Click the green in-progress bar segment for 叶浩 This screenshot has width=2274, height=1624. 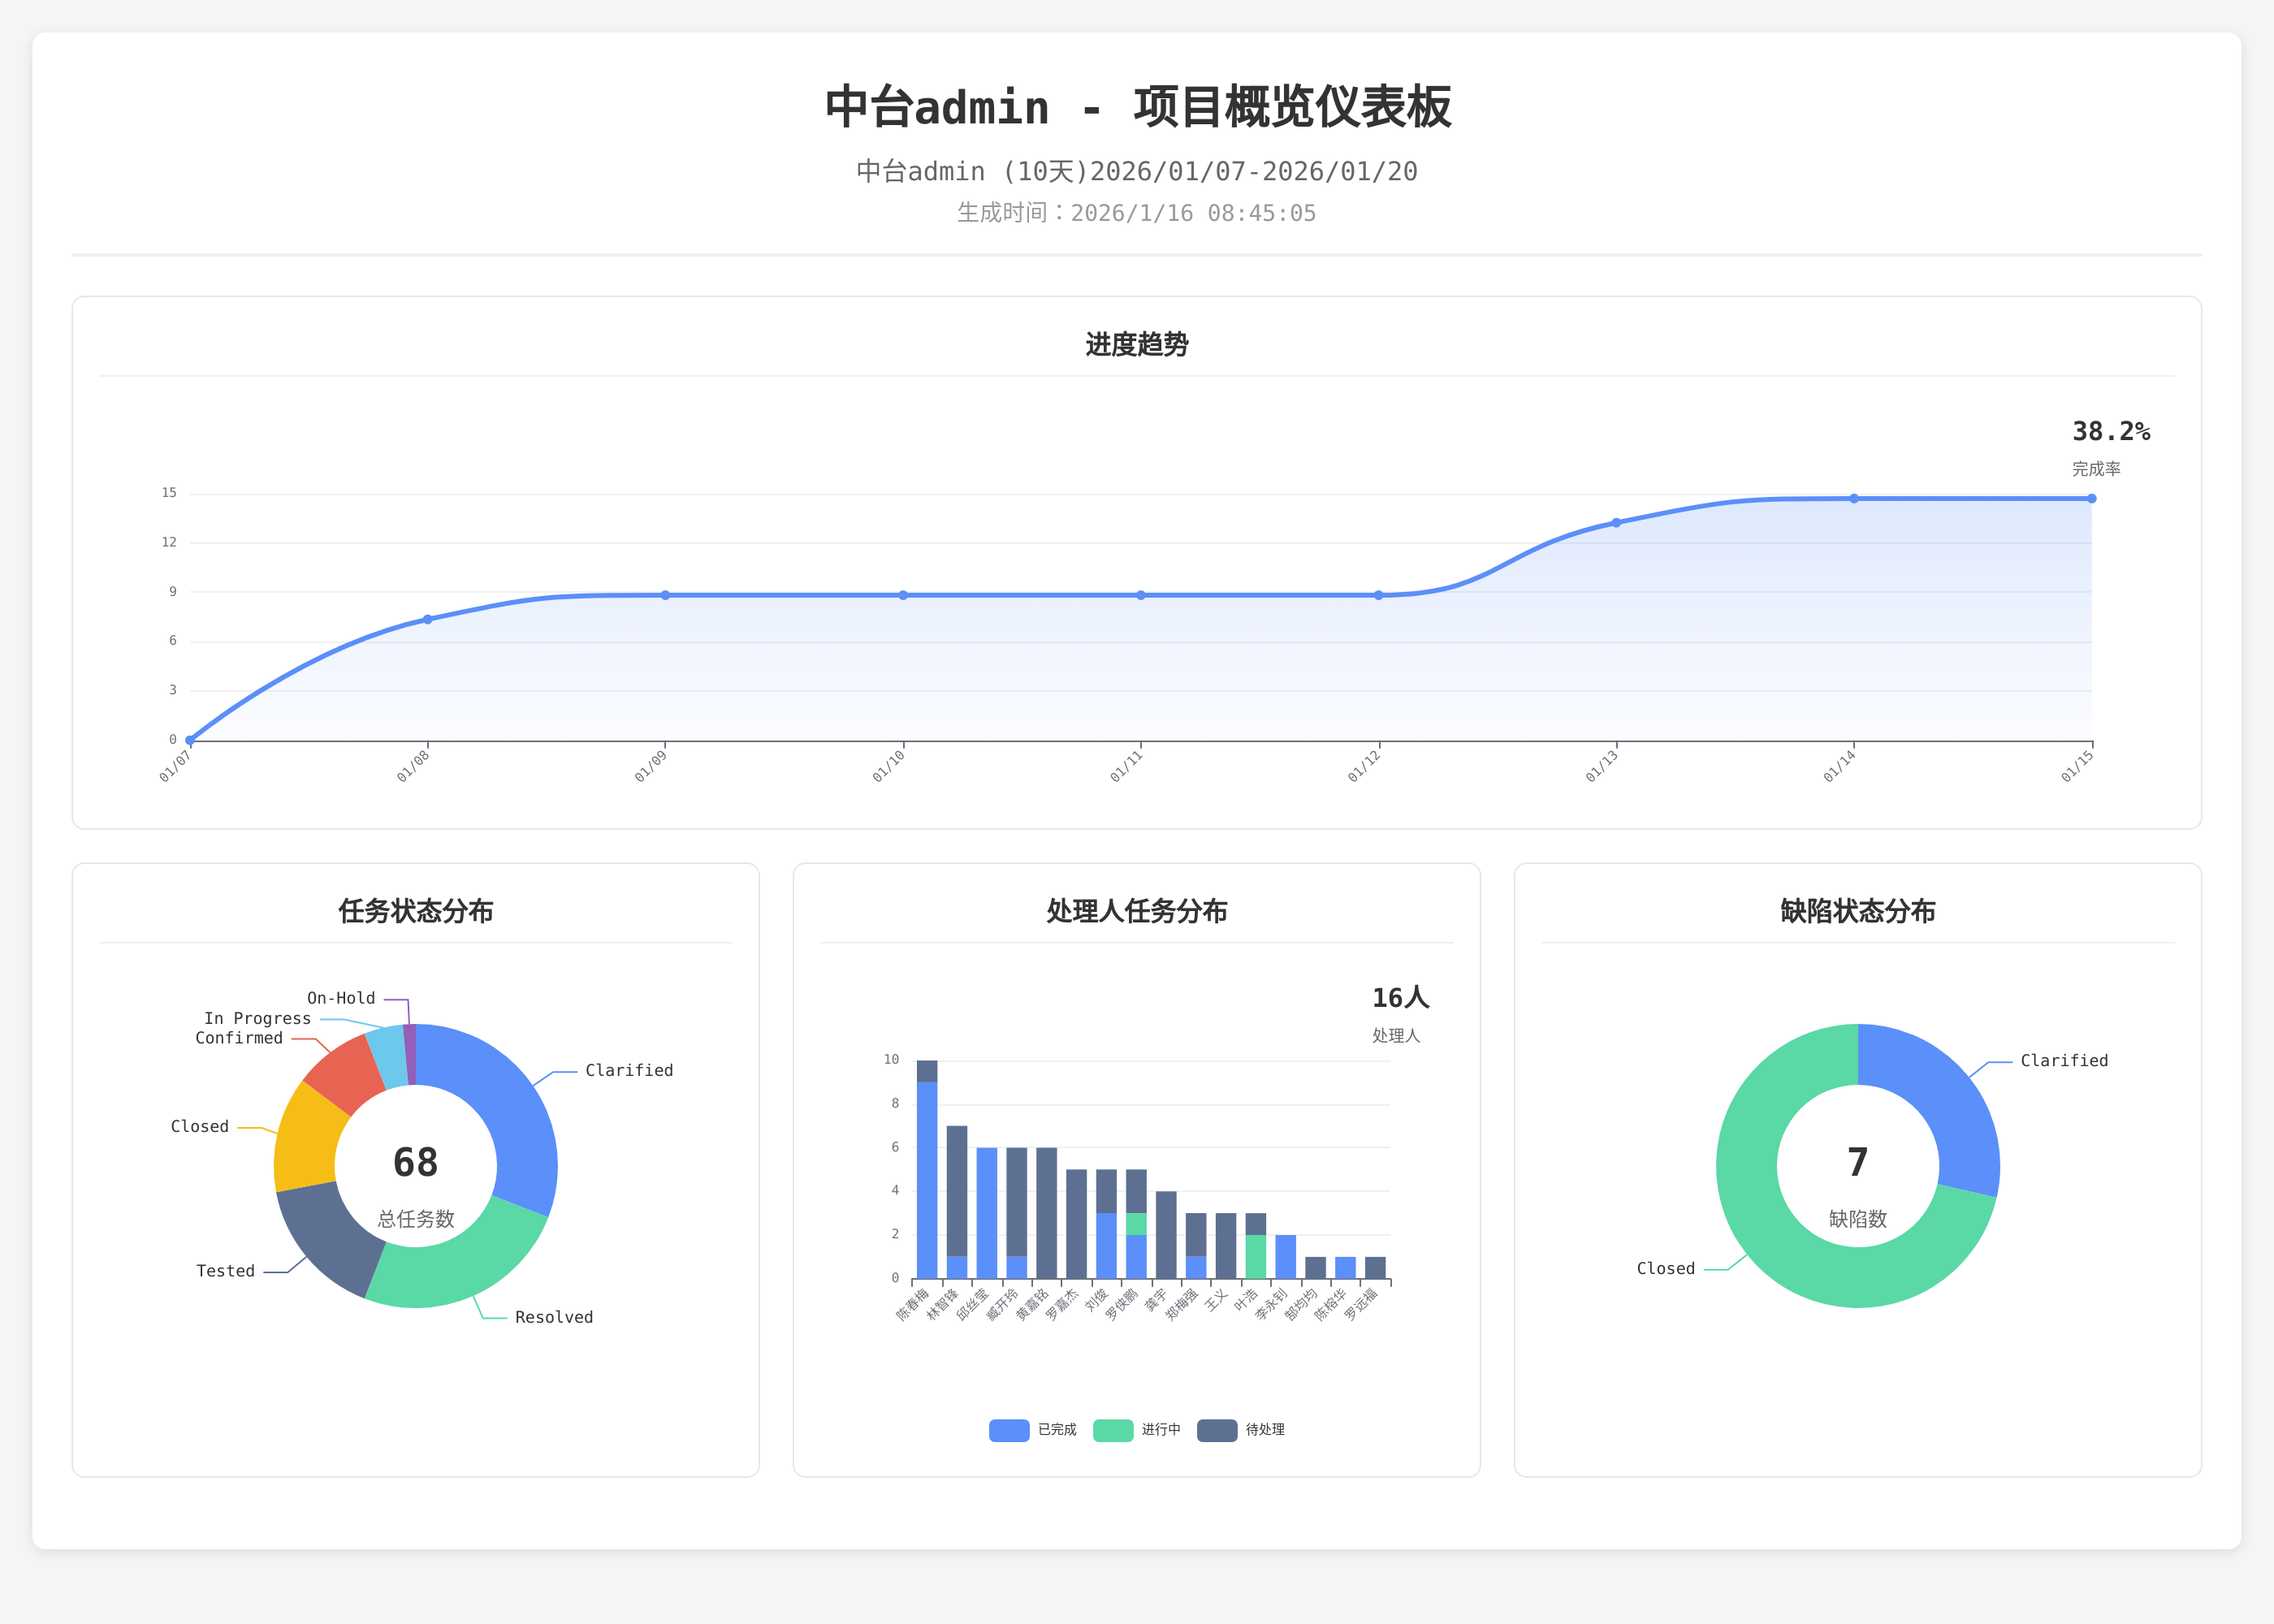click(x=1255, y=1257)
